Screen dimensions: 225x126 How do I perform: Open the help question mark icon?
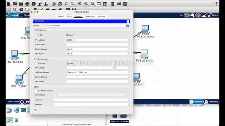217,4
